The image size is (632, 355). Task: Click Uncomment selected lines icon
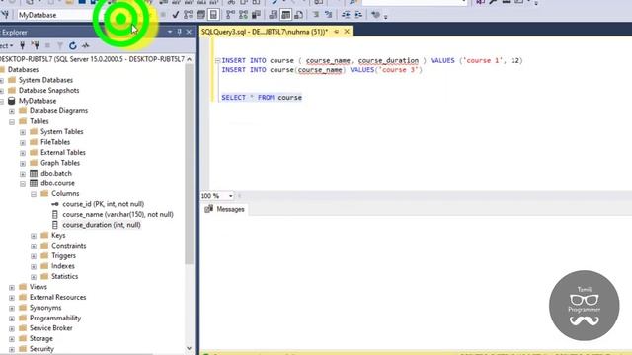point(329,15)
